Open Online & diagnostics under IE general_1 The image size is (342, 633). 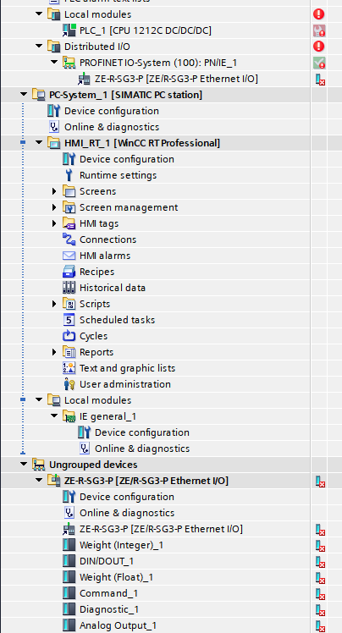click(142, 449)
